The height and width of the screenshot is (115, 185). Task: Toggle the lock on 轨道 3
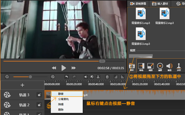tap(39, 95)
